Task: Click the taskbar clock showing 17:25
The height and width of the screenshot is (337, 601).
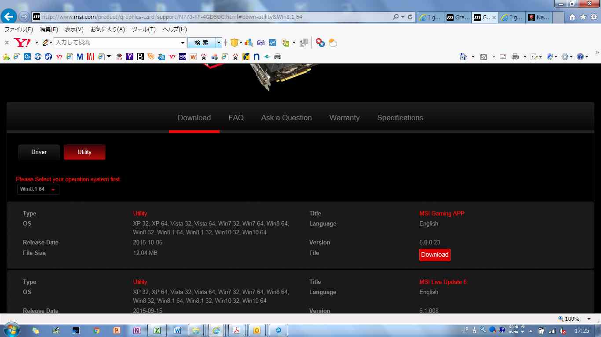Action: [582, 330]
